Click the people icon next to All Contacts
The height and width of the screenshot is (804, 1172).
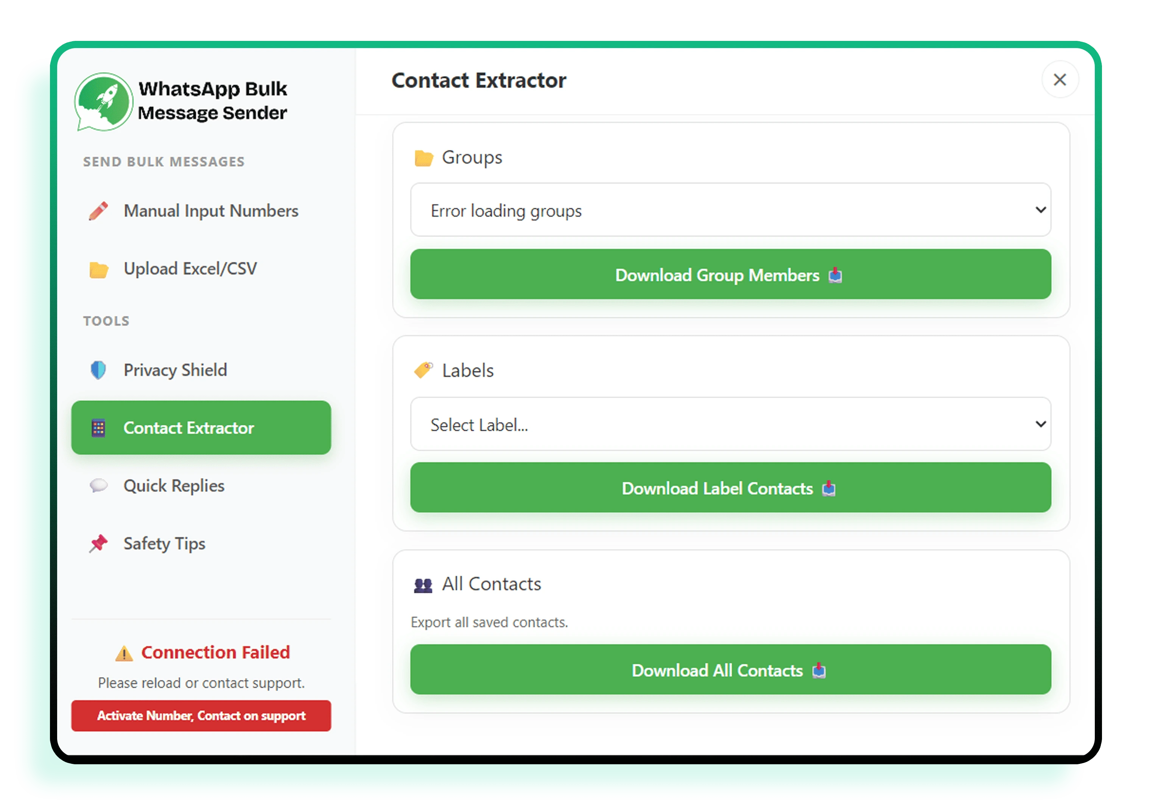(x=423, y=584)
